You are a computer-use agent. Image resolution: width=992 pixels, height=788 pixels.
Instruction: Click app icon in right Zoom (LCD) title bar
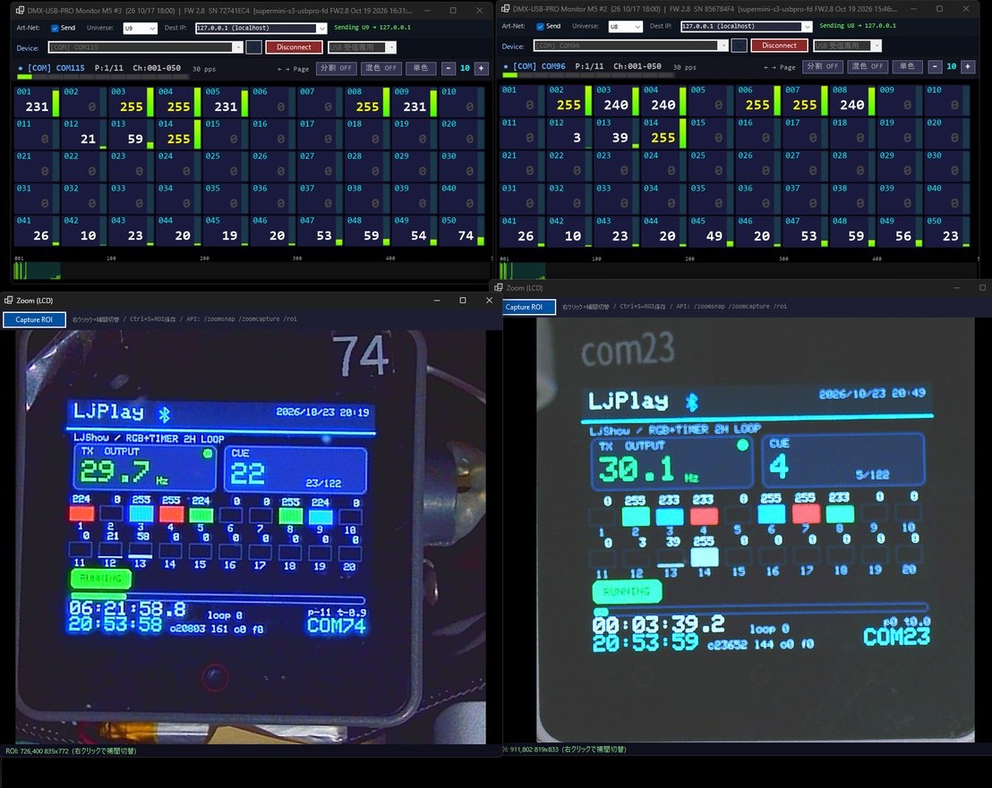(x=499, y=287)
